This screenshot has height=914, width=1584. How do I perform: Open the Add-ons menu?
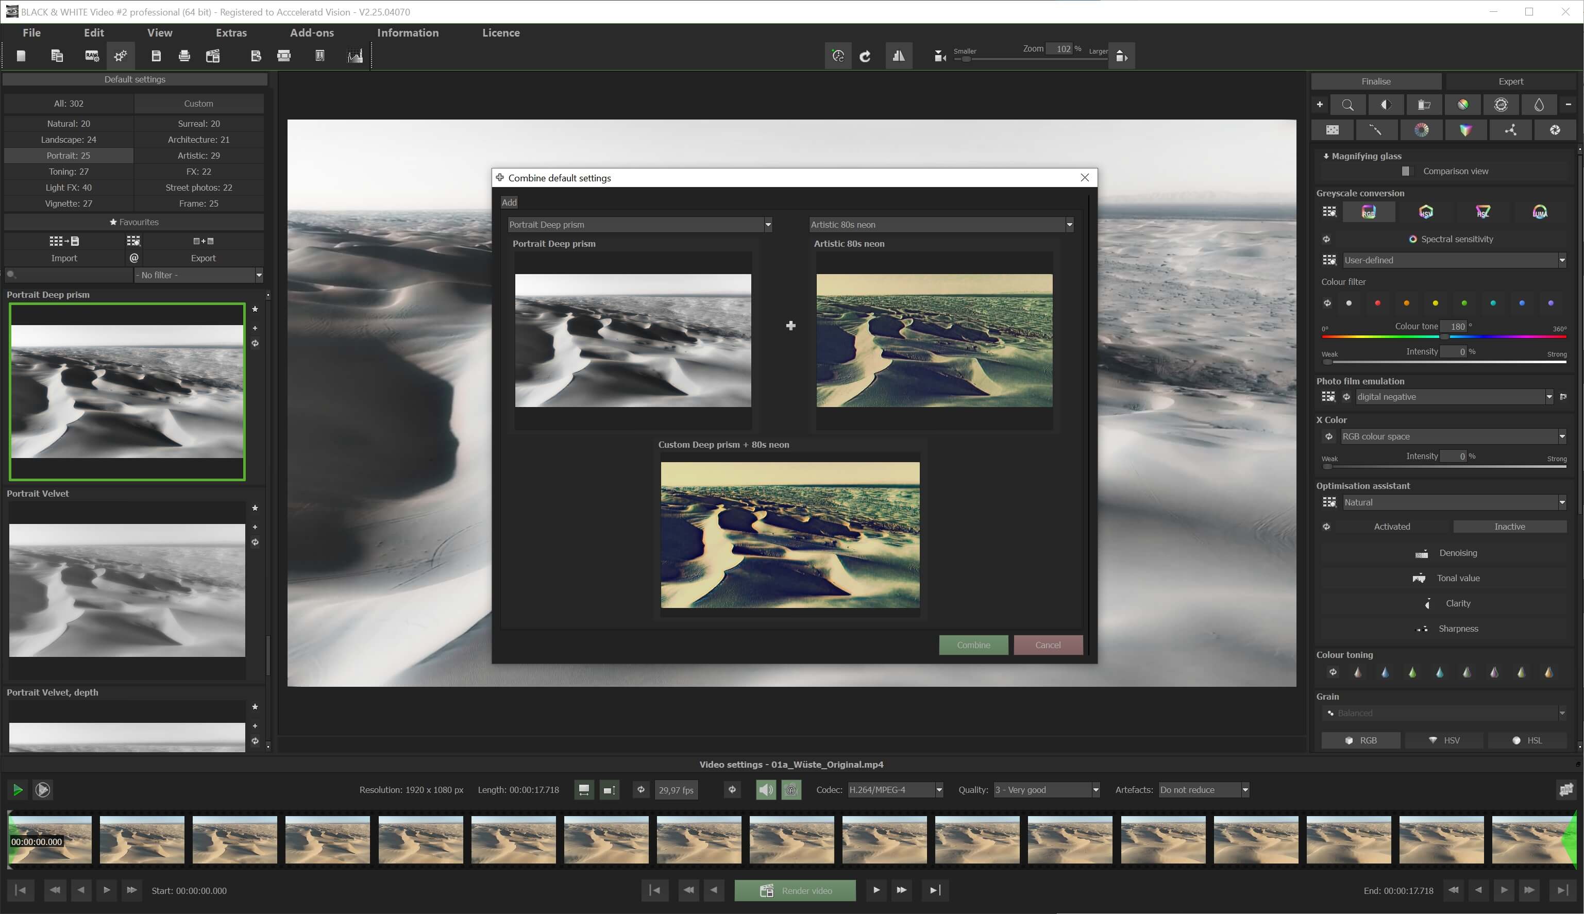click(311, 32)
